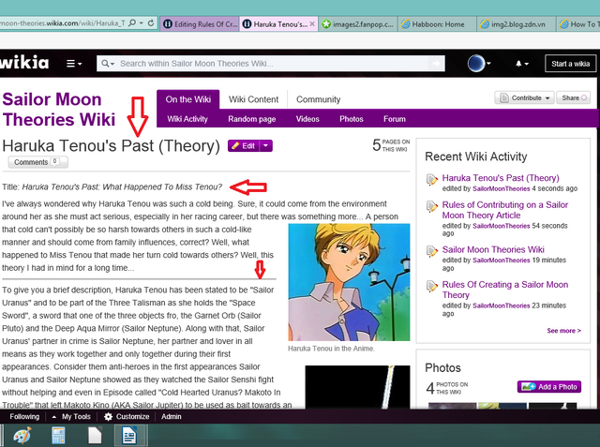Click edit icon beside Sailor Moon Theories Wiki activity

[x=432, y=251]
